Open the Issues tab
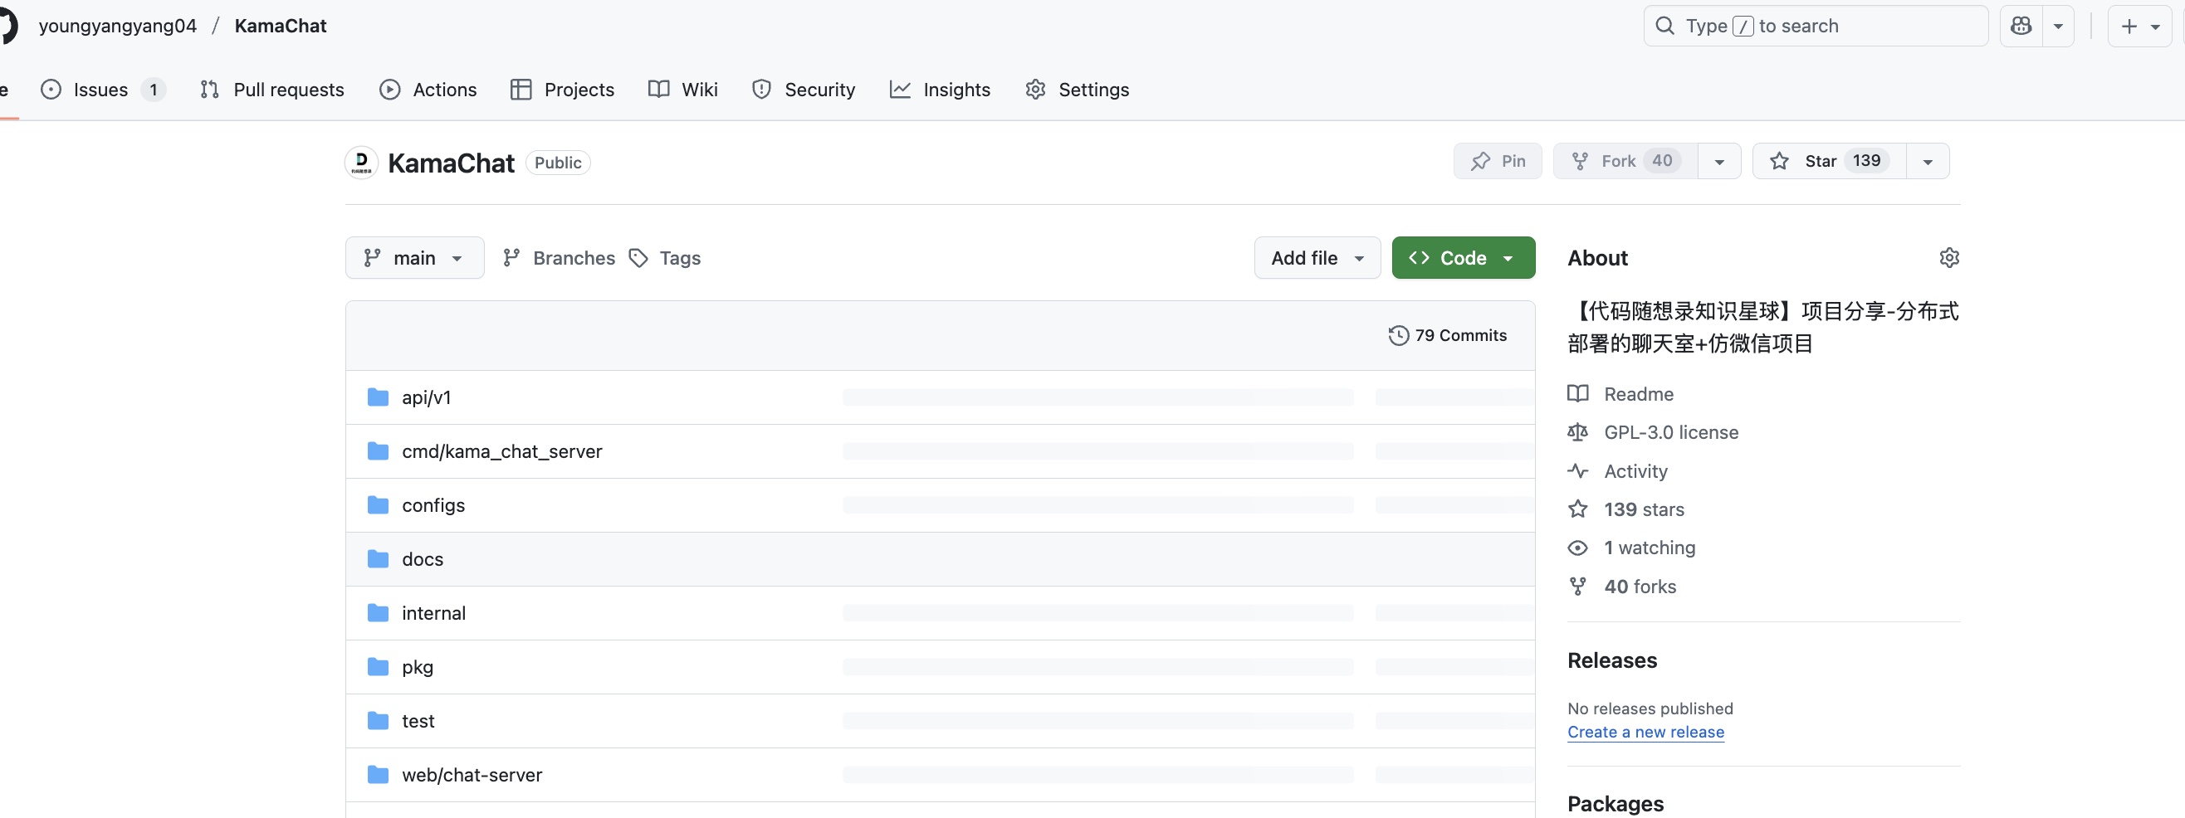2185x818 pixels. click(x=103, y=89)
